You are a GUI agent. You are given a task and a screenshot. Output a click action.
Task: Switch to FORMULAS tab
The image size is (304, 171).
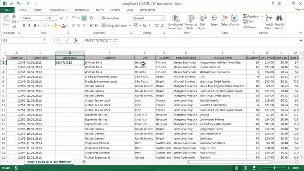pyautogui.click(x=82, y=9)
